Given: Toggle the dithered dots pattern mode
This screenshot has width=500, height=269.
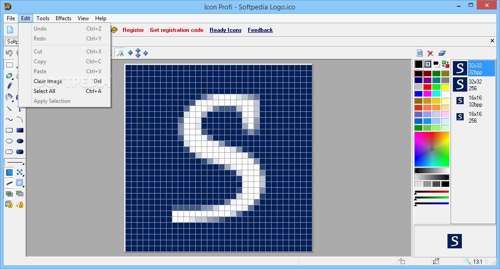Looking at the screenshot, I should coord(20,172).
